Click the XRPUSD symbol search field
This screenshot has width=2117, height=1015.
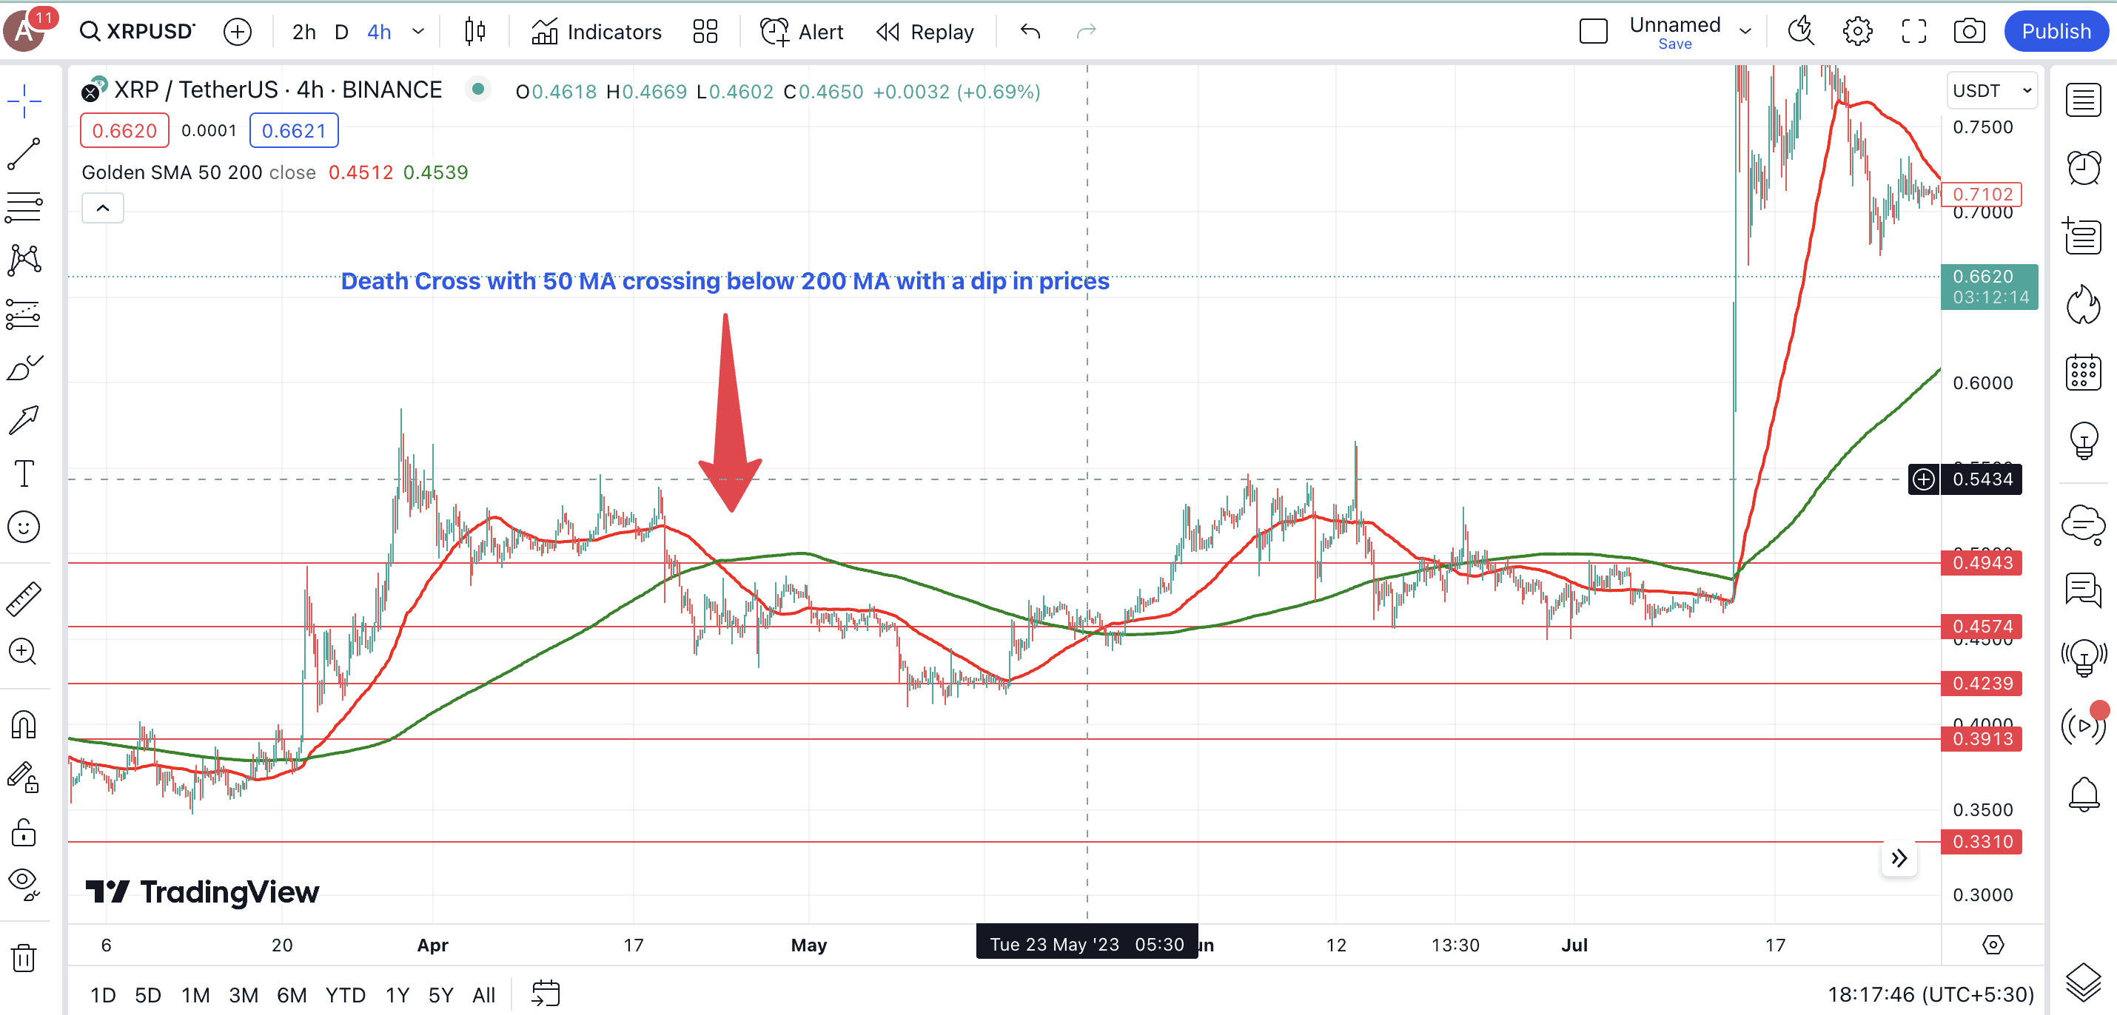[138, 32]
